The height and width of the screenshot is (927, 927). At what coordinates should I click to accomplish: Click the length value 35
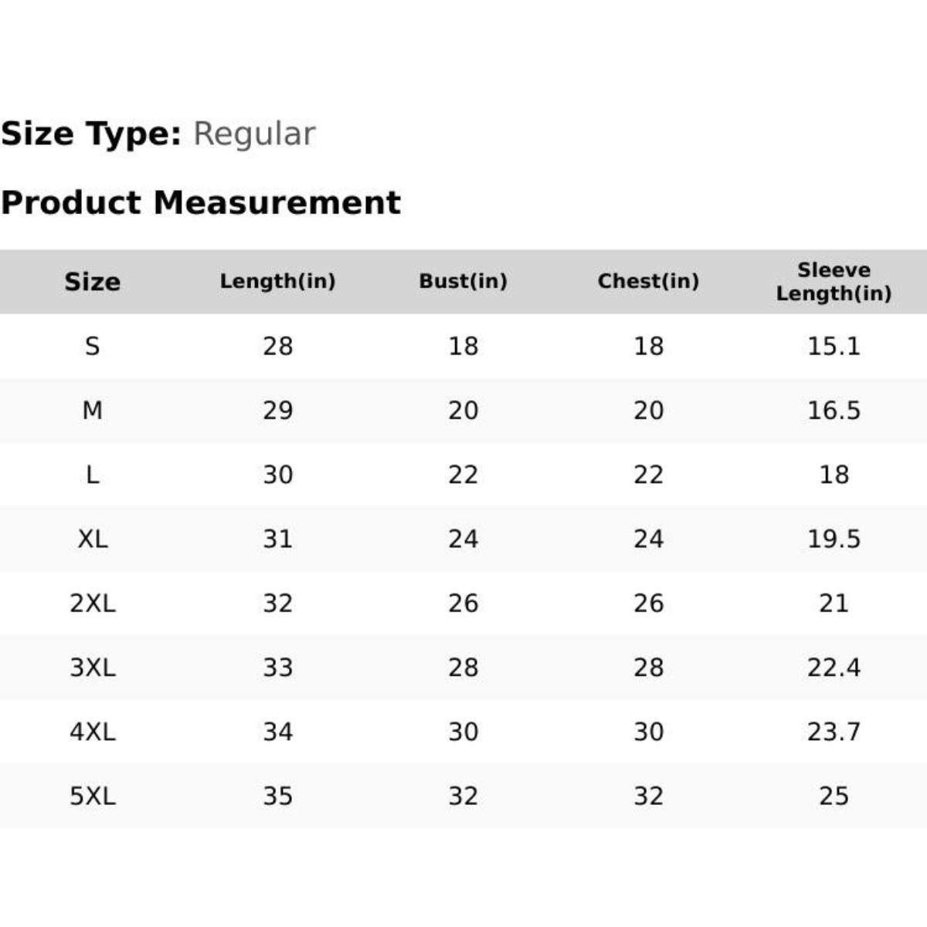(277, 796)
